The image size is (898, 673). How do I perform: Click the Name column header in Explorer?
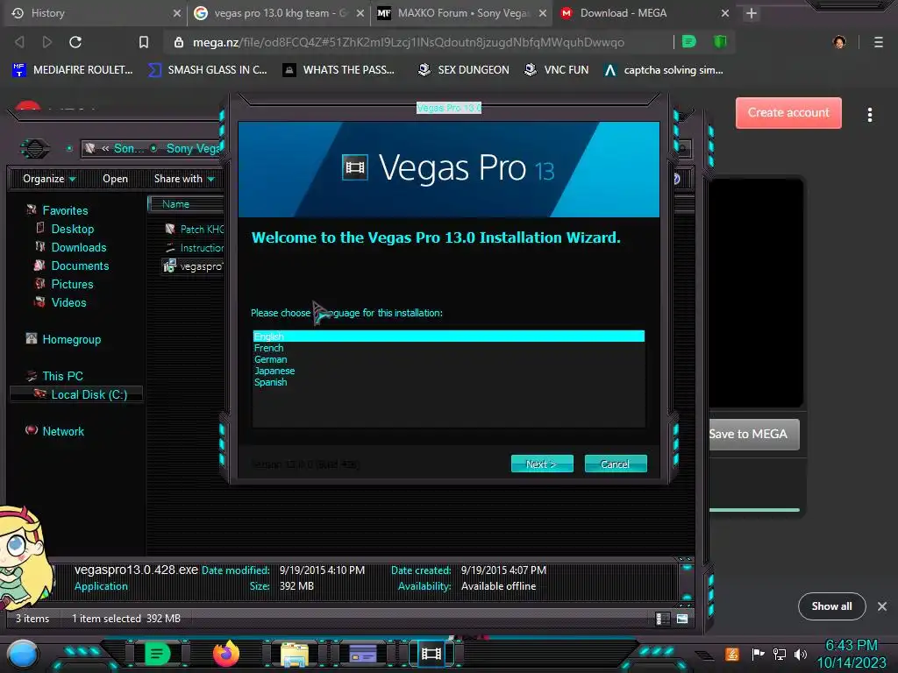[186, 204]
